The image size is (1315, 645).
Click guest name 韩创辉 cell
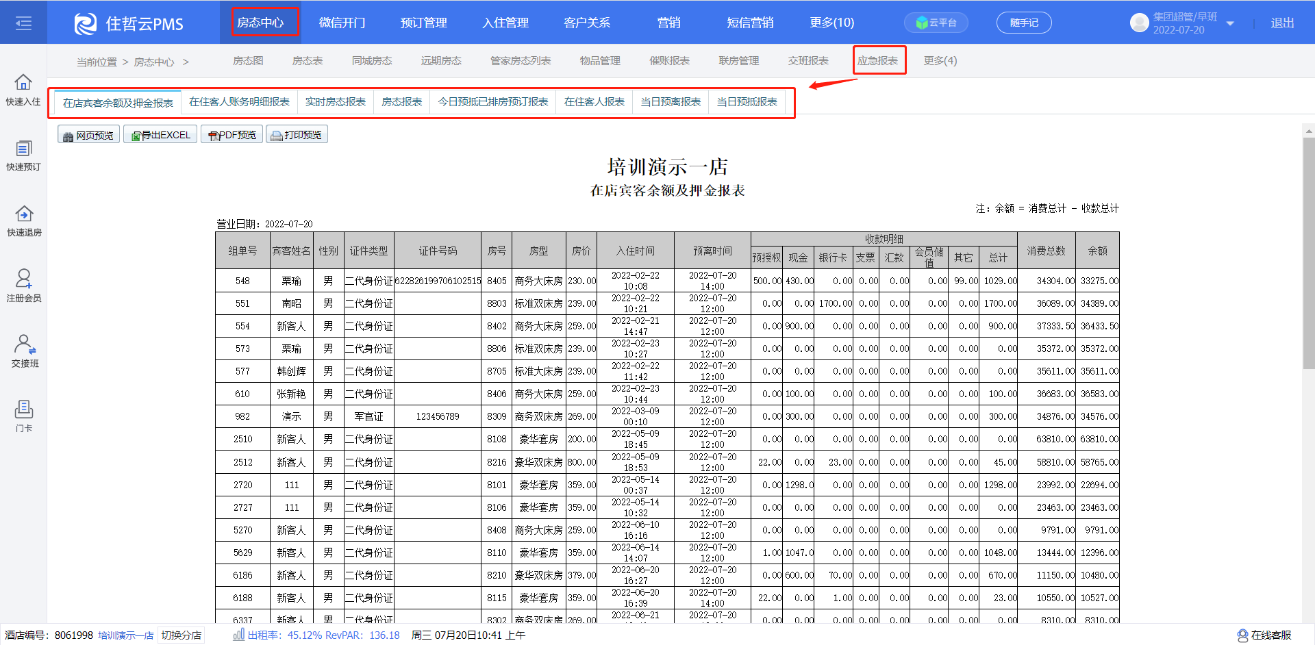[292, 371]
